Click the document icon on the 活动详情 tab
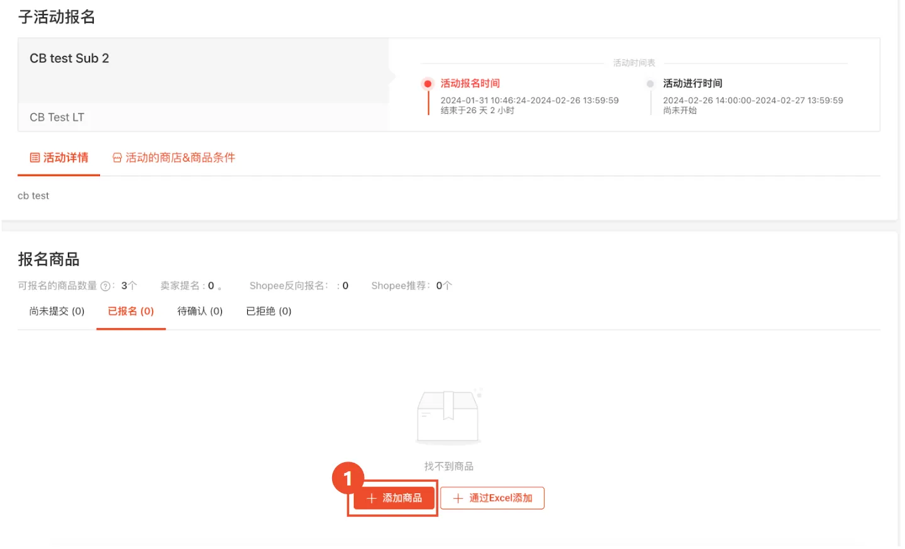 [36, 157]
